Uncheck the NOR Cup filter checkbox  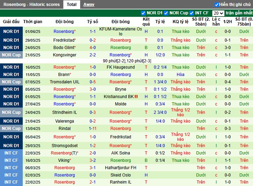(x=166, y=13)
